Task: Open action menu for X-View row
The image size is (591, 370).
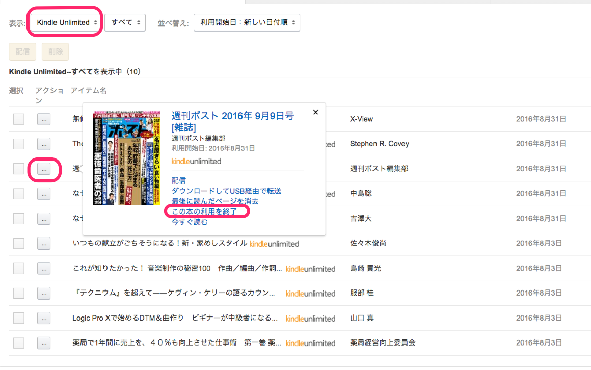Action: (x=44, y=119)
